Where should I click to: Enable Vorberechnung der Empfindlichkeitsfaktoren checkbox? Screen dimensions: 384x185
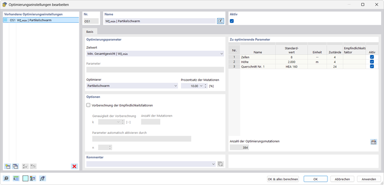click(88, 105)
